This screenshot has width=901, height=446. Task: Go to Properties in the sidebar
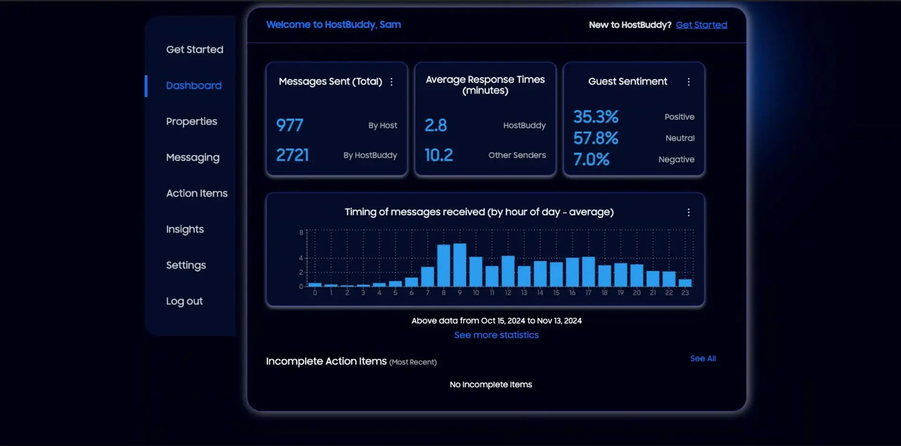pyautogui.click(x=191, y=121)
